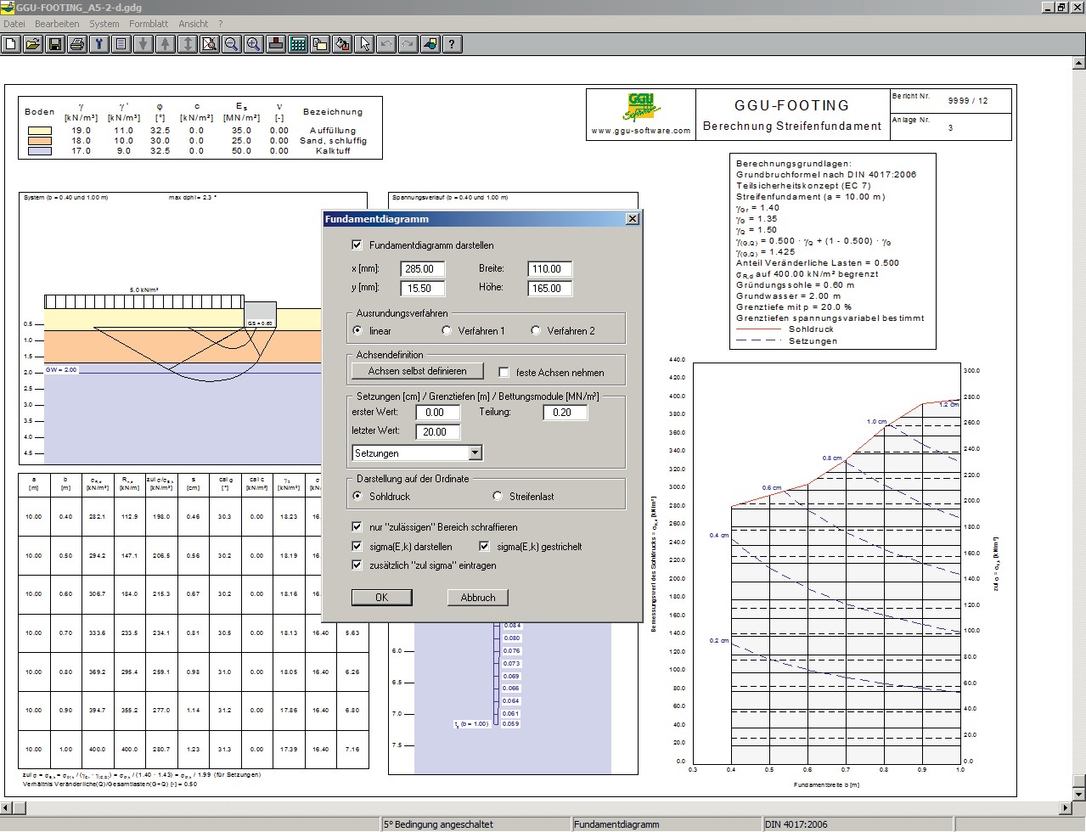This screenshot has width=1086, height=832.
Task: Toggle 'Fundamentdiagramm darstellen' checkbox
Action: tap(357, 245)
